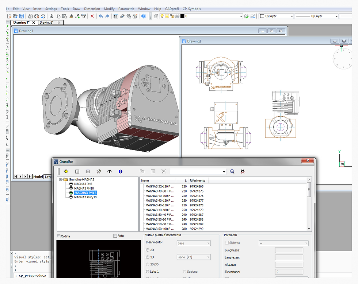Select the Lato 1 radio button
358x284 pixels.
148,272
